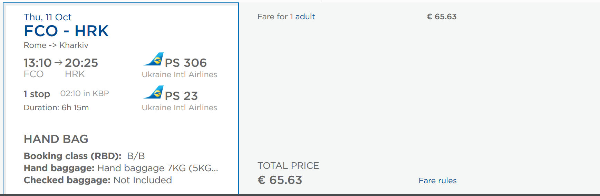Viewport: 600px width, 196px height.
Task: Expand the truncated Hand baggage 7KG text
Action: click(x=157, y=168)
